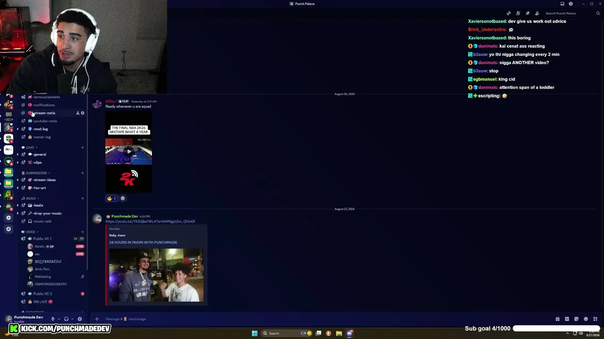Select user Gmtc Perc in voice channel

point(42,269)
